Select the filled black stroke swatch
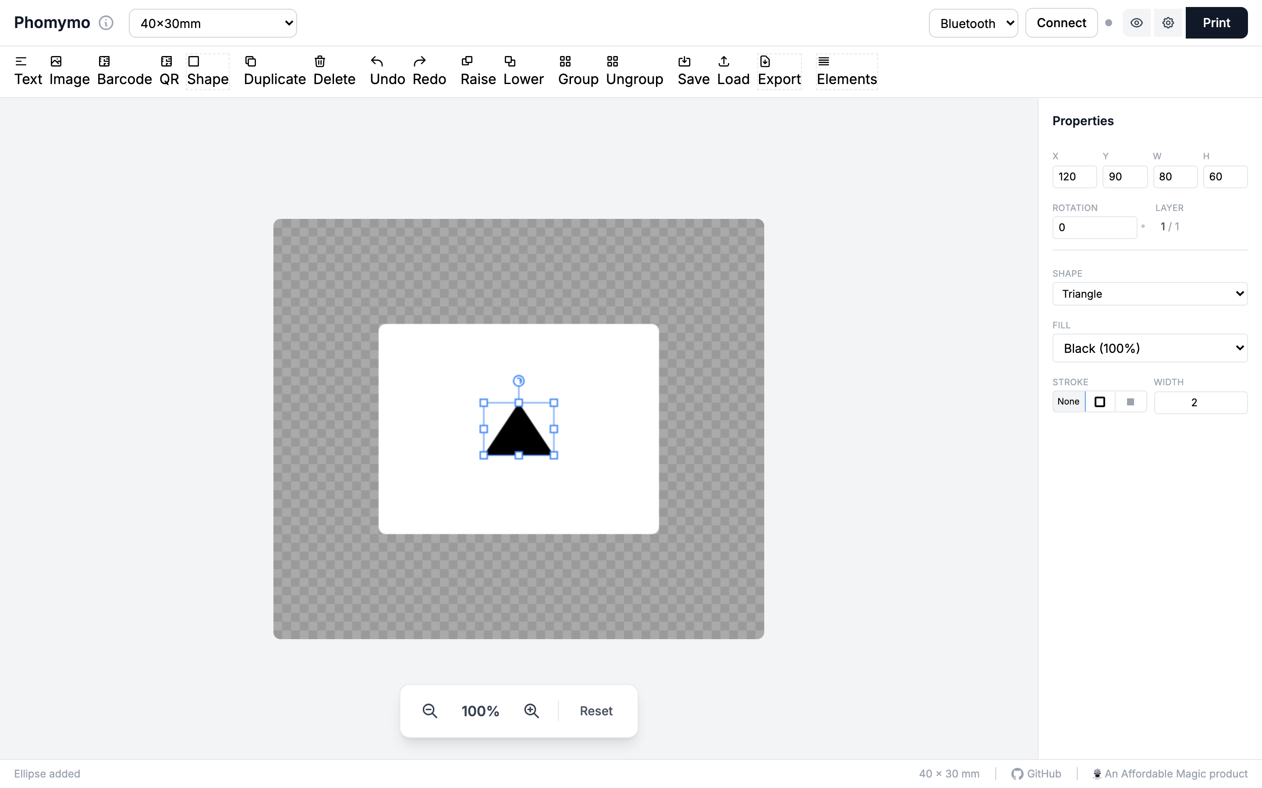This screenshot has width=1262, height=788. [x=1131, y=401]
